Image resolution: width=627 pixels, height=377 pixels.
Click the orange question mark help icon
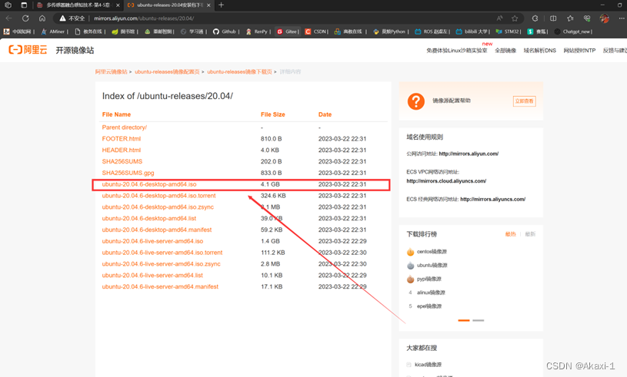pos(416,101)
